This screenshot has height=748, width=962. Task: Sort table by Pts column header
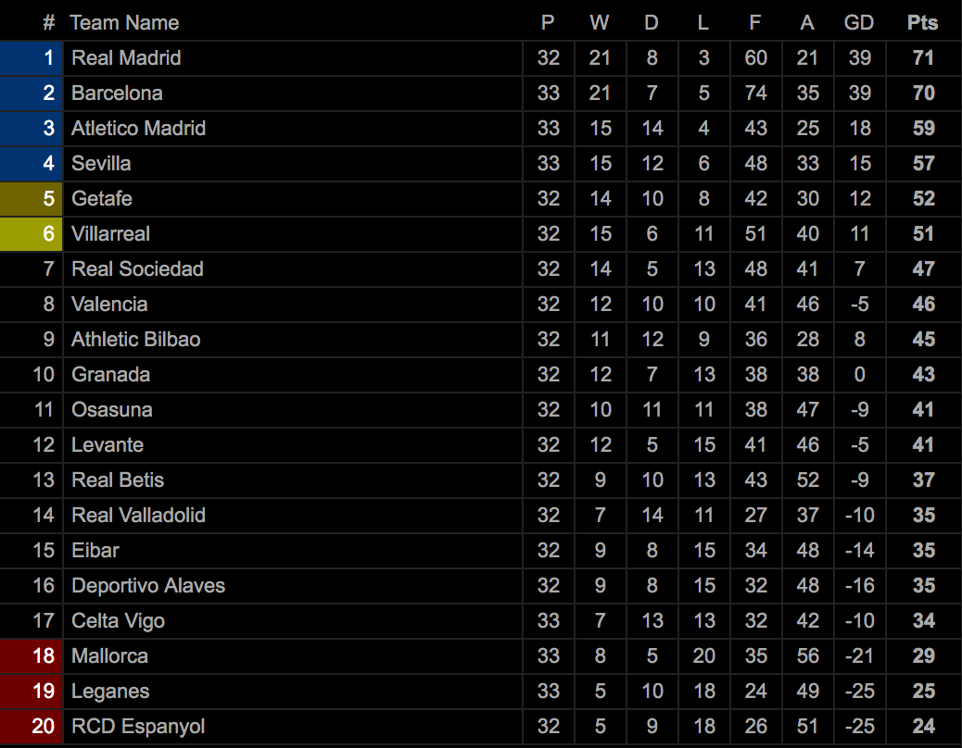923,23
